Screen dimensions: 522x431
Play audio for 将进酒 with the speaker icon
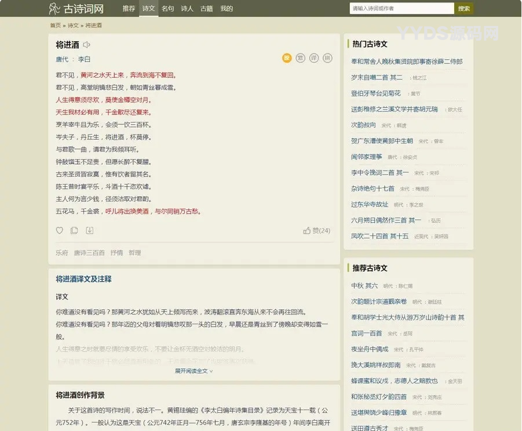point(86,45)
